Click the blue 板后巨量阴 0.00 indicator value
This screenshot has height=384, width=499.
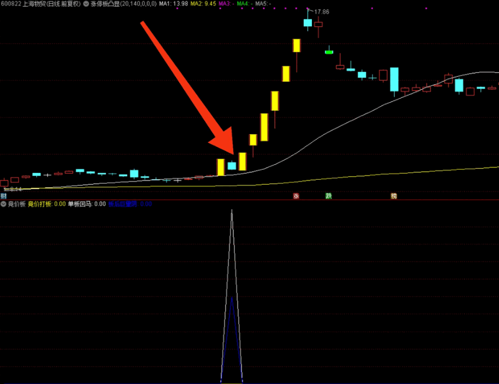point(130,204)
